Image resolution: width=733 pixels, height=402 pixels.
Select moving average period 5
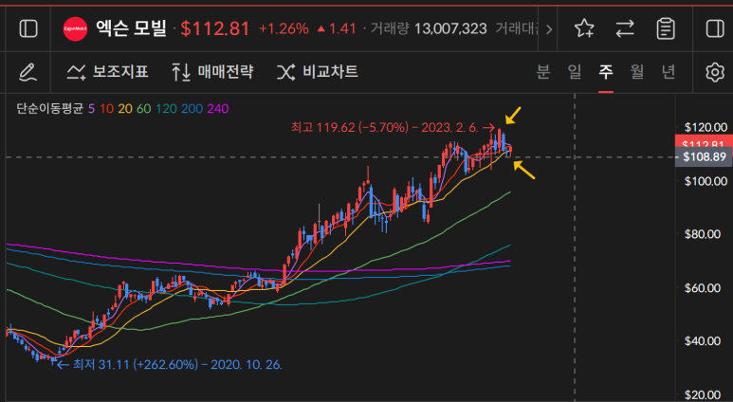point(91,108)
